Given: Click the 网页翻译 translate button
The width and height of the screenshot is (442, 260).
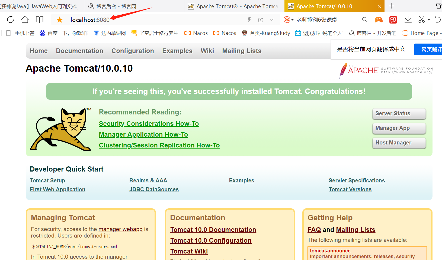Looking at the screenshot, I should click(x=428, y=50).
